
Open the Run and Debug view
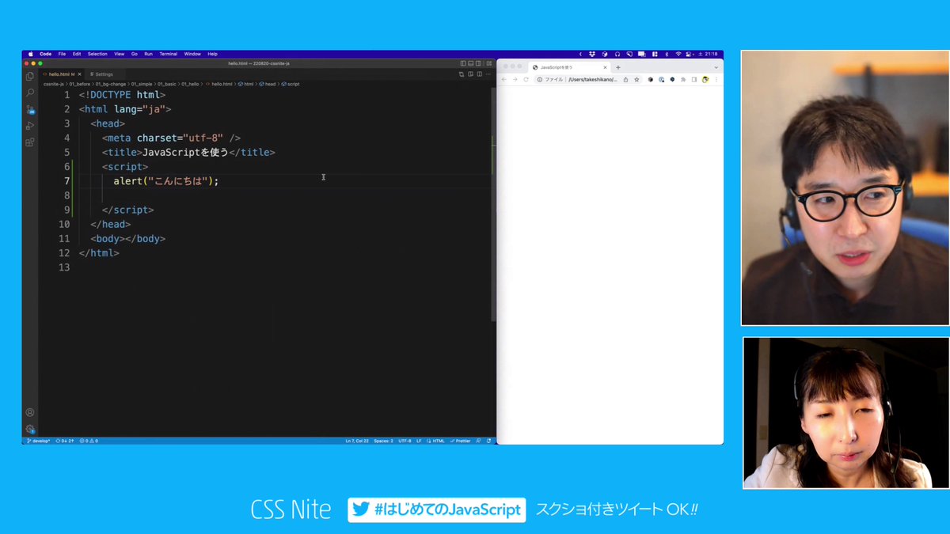click(30, 127)
